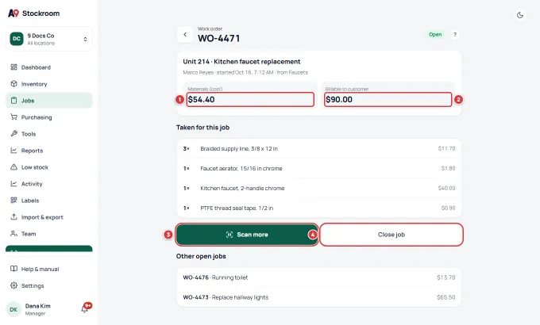Open Activity in the sidebar
Screen dimensions: 540x325
click(x=49, y=184)
